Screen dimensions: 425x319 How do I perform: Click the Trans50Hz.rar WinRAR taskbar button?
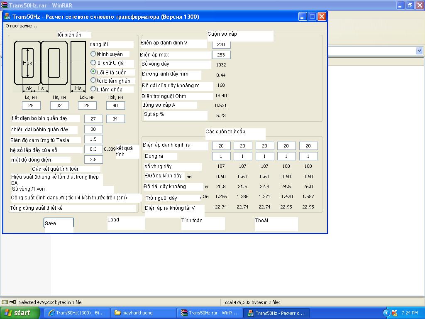210,313
